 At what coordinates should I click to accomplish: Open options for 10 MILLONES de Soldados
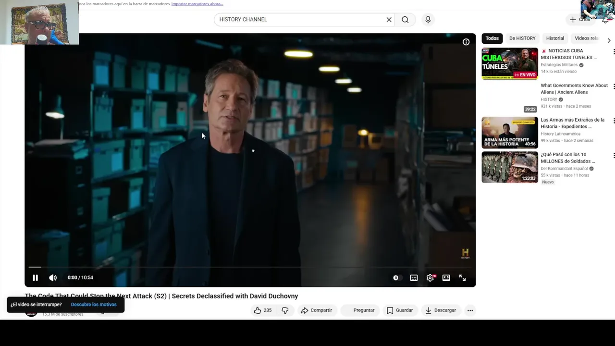[x=614, y=156]
